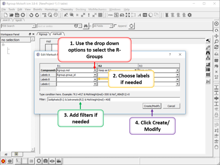The height and width of the screenshot is (165, 220).
Task: Open the Chemistry menu
Action: [x=67, y=9]
